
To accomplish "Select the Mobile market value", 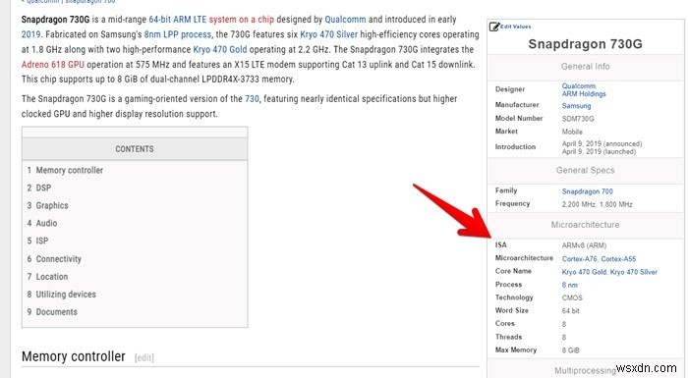I will click(572, 132).
